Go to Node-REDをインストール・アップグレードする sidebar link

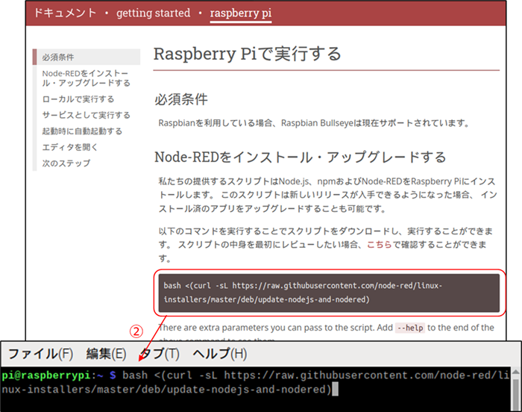[86, 78]
